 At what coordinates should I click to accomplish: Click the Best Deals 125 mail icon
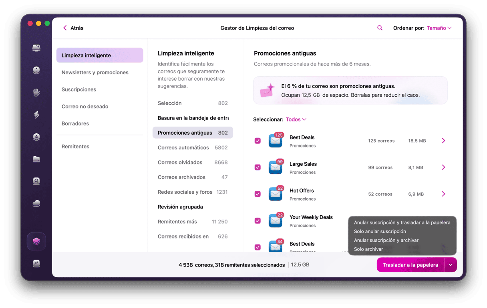click(276, 141)
